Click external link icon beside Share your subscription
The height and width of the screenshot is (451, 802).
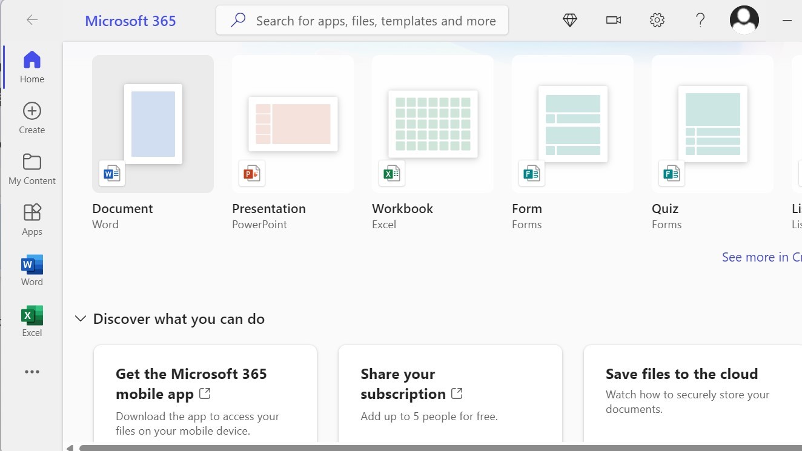(x=457, y=393)
